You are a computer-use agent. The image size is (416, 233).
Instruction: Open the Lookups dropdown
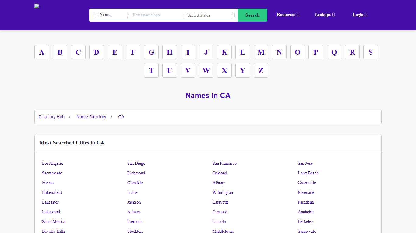[x=324, y=15]
